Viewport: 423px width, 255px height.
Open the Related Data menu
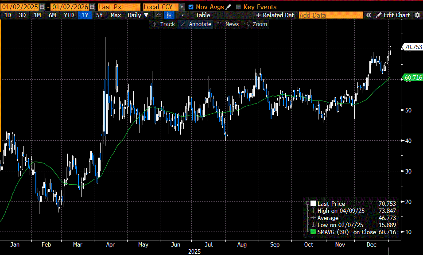coord(275,15)
